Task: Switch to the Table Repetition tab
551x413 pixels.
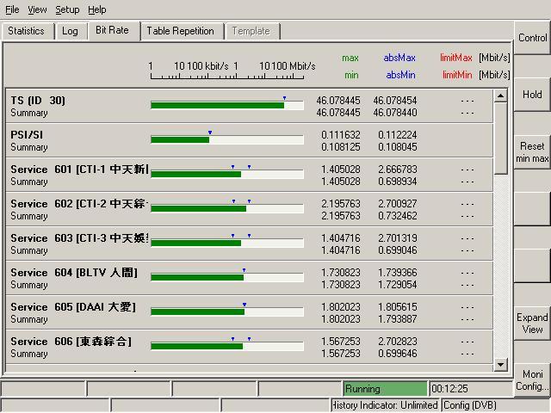Action: [x=180, y=31]
